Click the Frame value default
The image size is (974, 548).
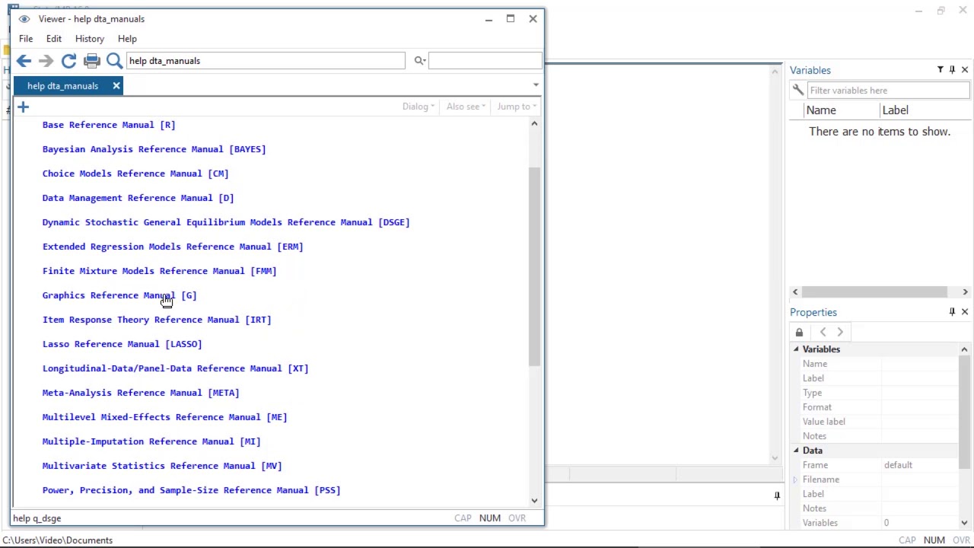click(898, 465)
